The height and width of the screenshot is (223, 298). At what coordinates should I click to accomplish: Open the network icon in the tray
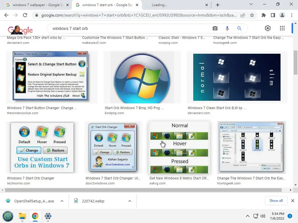[x=256, y=216]
